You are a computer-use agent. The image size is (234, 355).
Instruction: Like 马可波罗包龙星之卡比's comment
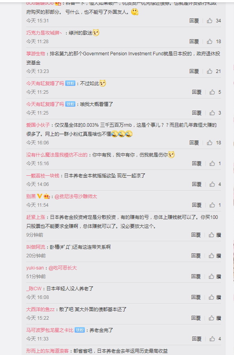(x=212, y=339)
